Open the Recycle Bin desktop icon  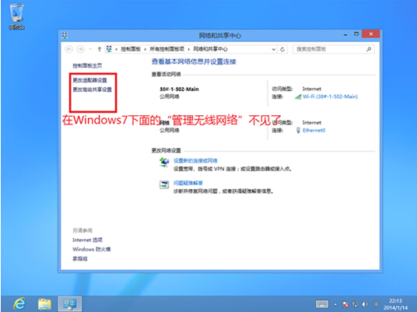(17, 16)
